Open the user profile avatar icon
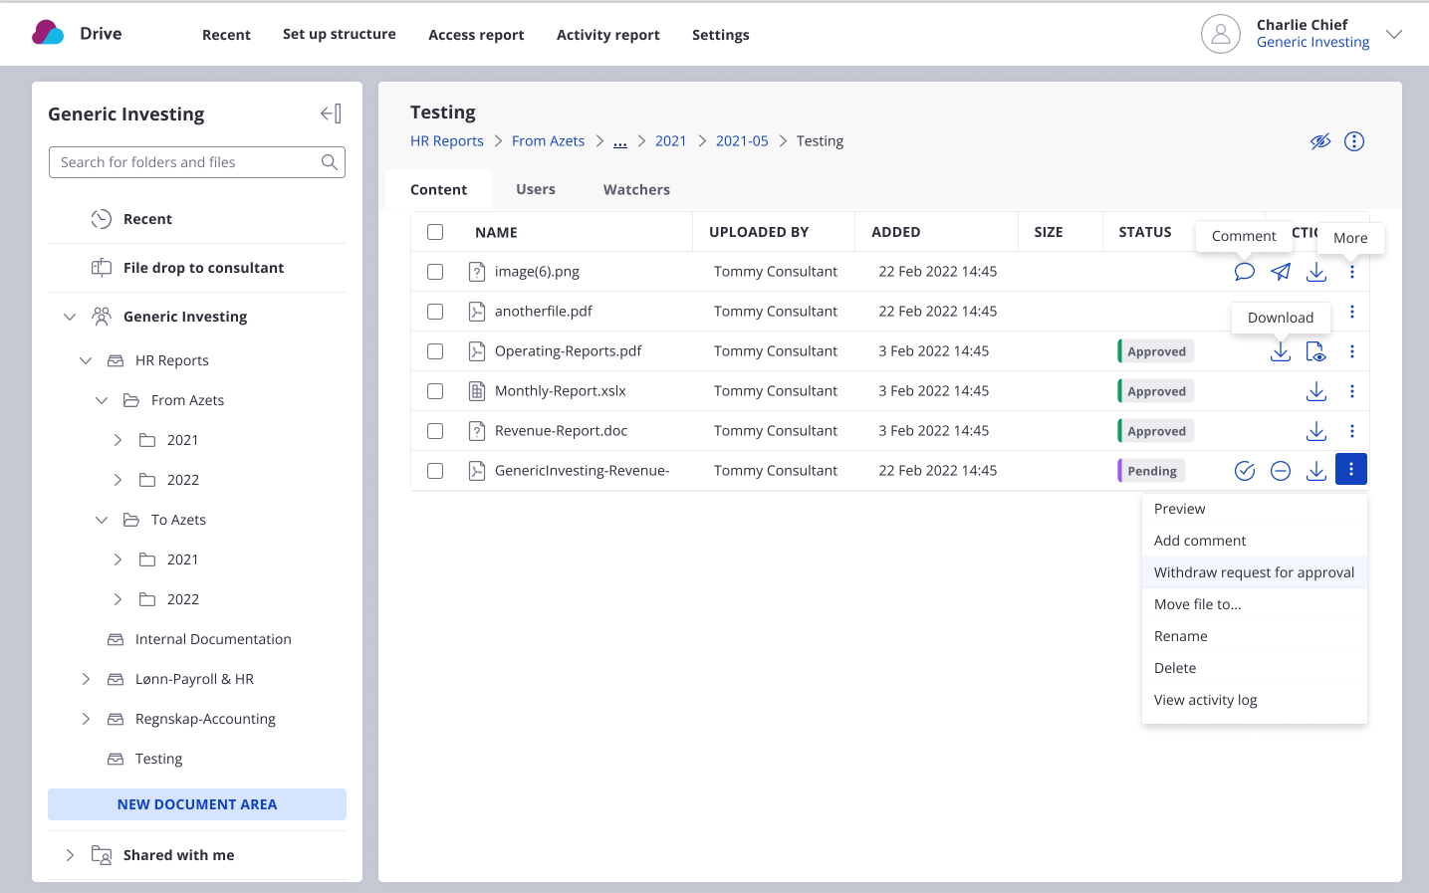The height and width of the screenshot is (893, 1429). point(1221,34)
